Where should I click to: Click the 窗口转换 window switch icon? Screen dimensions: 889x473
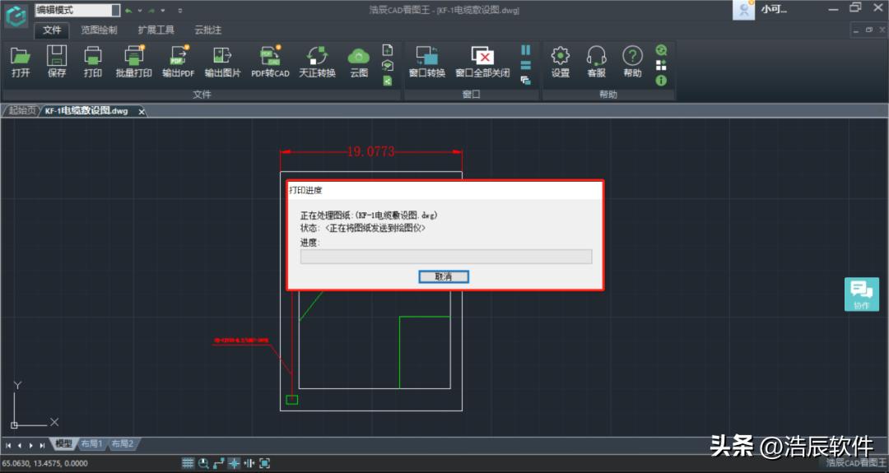coord(427,61)
